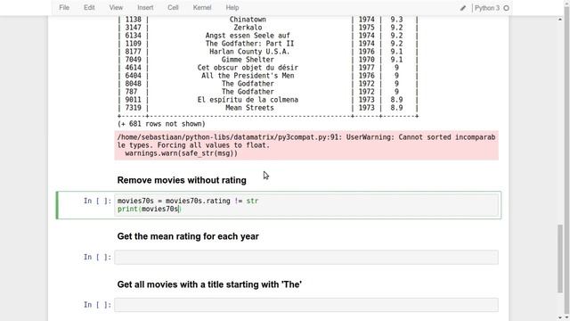Open the Edit menu

click(89, 8)
